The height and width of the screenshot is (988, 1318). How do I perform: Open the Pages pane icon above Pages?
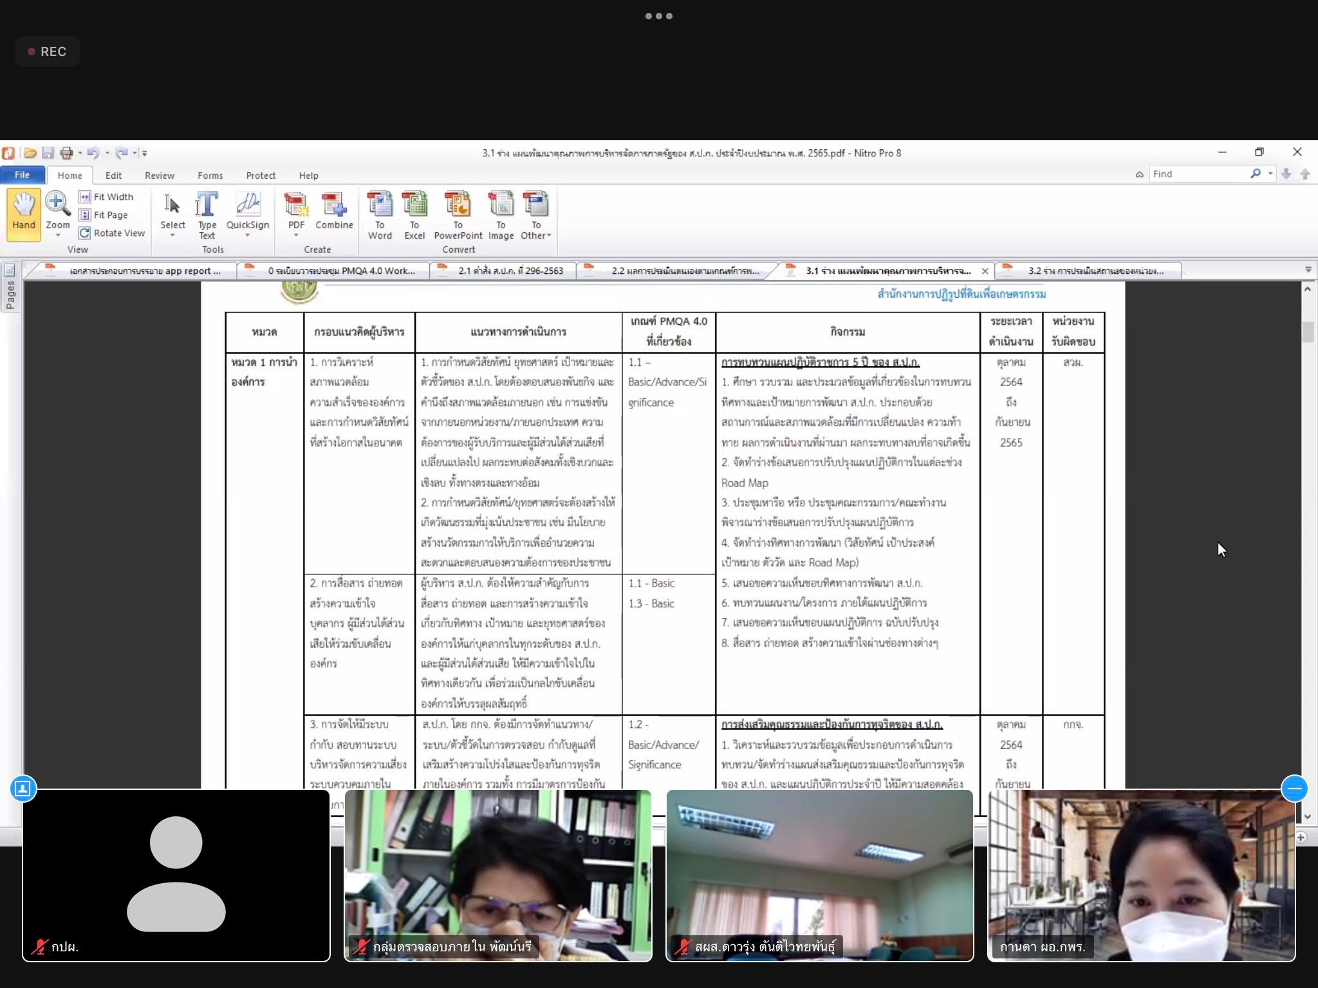click(x=10, y=269)
